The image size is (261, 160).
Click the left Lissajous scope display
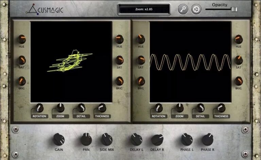(x=71, y=62)
